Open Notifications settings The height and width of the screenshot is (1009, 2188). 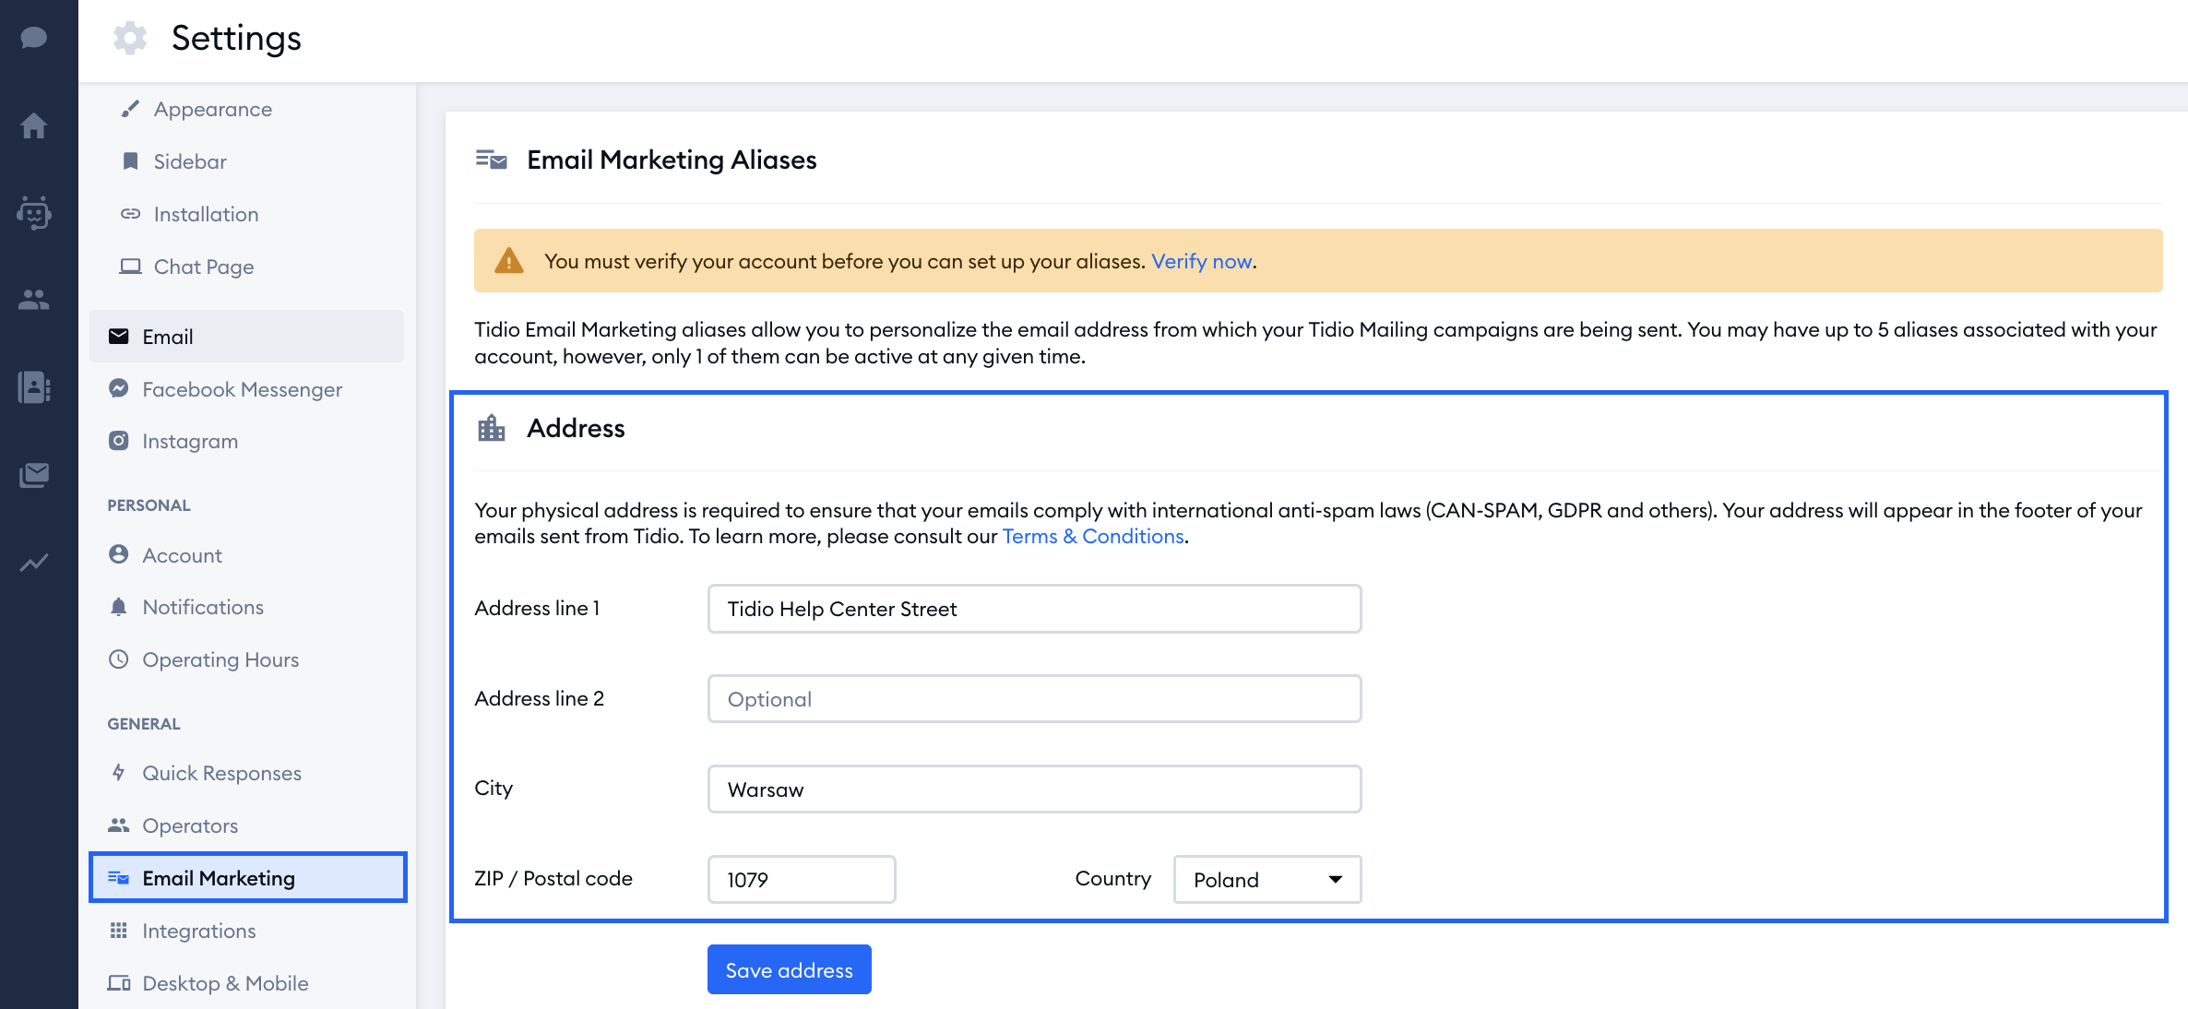(203, 607)
